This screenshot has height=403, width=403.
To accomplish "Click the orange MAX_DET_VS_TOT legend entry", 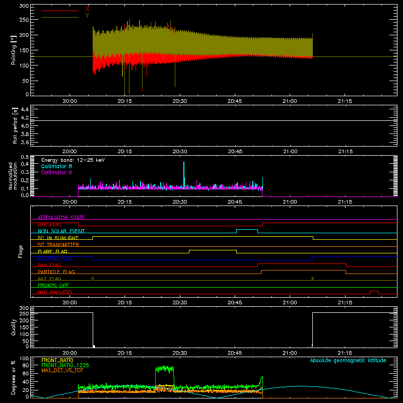I will [x=62, y=370].
